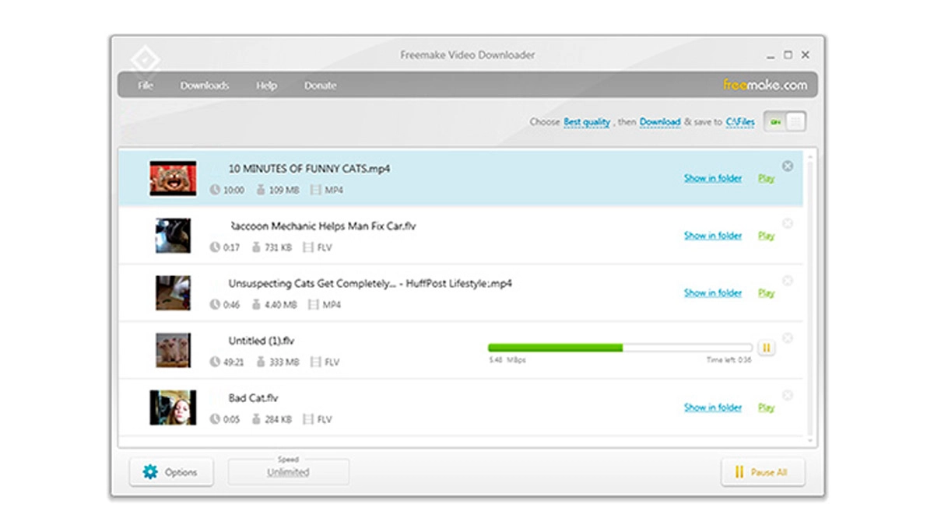Screen dimensions: 934x525
Task: Change the Download action dropdown
Action: coord(660,122)
